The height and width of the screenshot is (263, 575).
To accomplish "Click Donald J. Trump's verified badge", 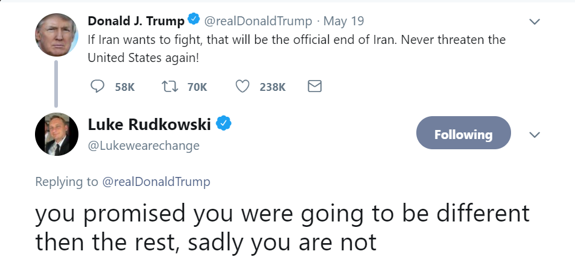I will click(x=194, y=21).
